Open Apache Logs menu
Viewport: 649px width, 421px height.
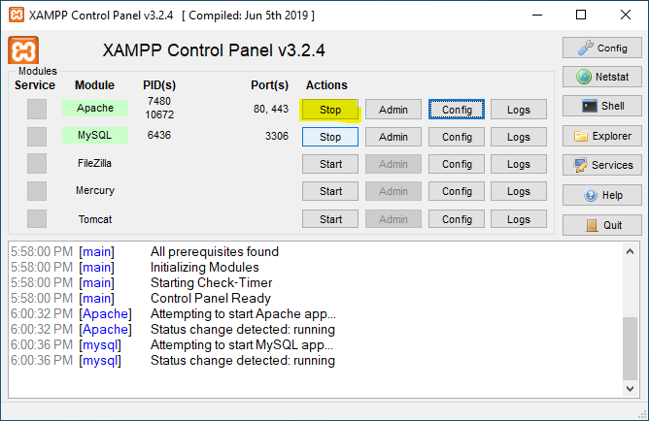[x=519, y=110]
